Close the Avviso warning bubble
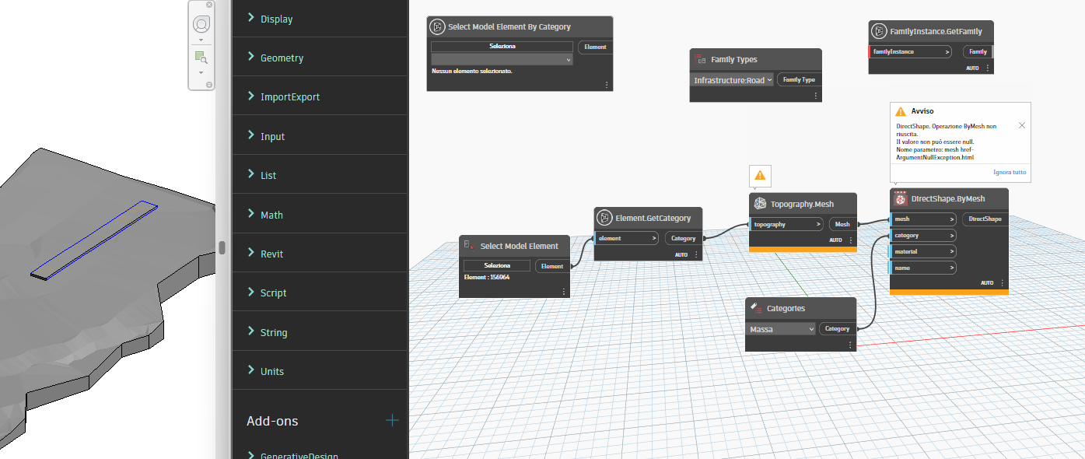The height and width of the screenshot is (459, 1085). [x=1021, y=125]
